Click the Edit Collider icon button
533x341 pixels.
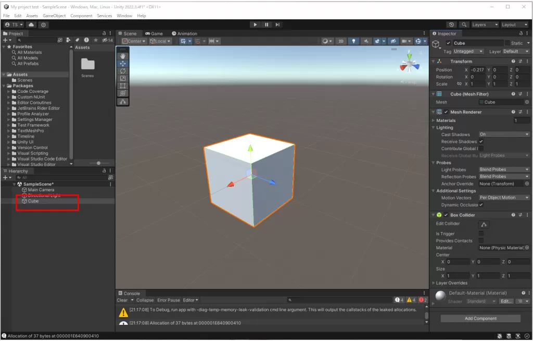click(x=483, y=224)
